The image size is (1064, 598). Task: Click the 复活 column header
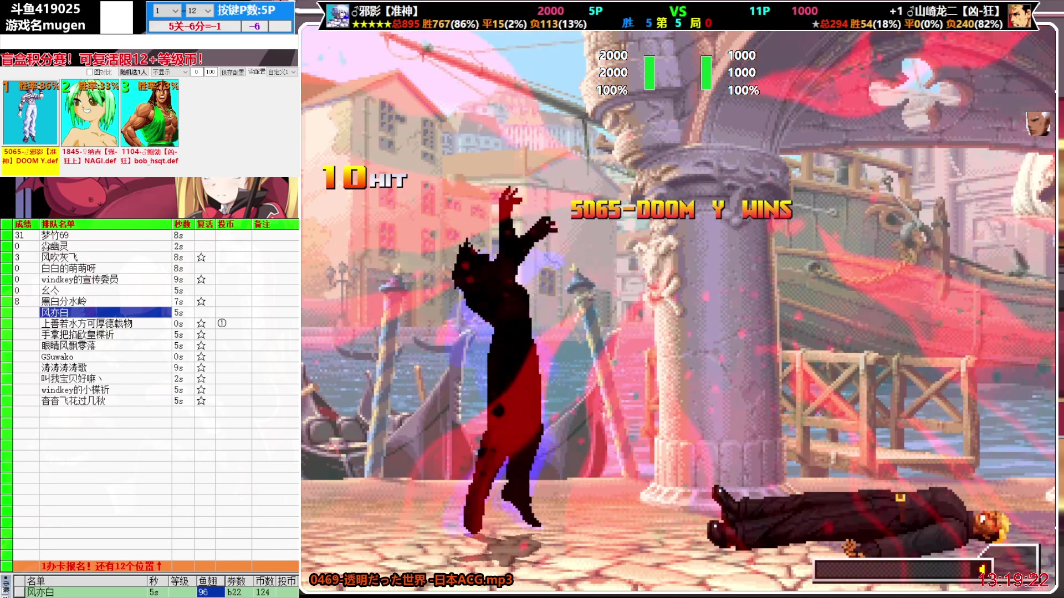click(205, 224)
